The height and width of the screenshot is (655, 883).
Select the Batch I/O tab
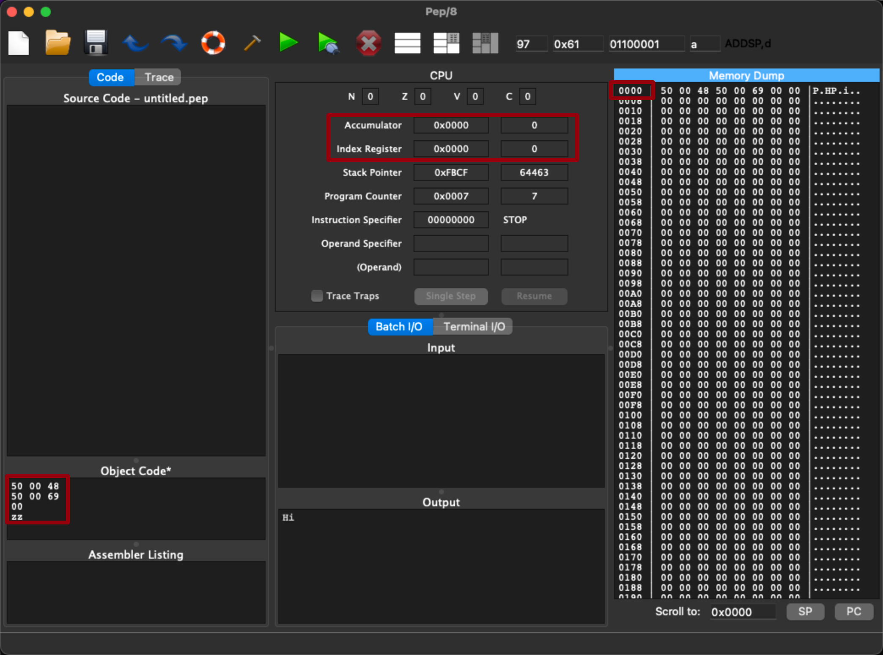click(x=399, y=327)
